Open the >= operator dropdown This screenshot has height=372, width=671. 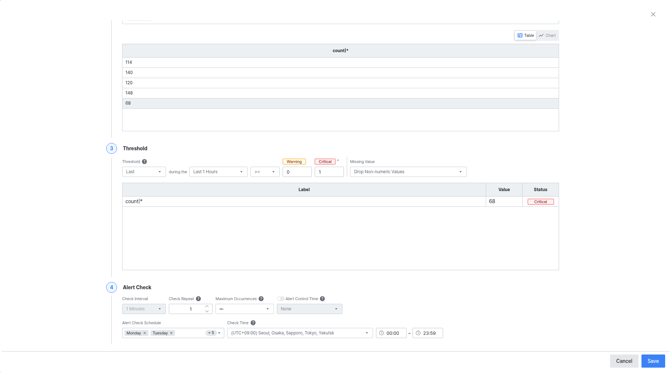[265, 172]
